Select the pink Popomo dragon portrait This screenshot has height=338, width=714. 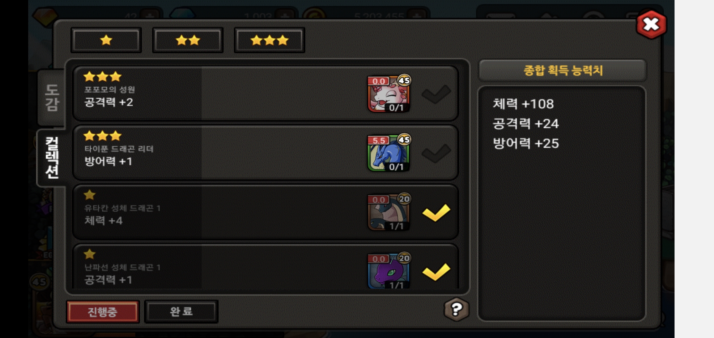(389, 94)
